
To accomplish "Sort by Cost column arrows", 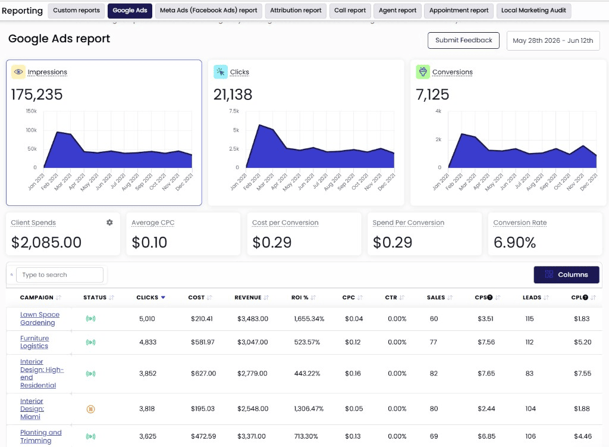I will [209, 298].
